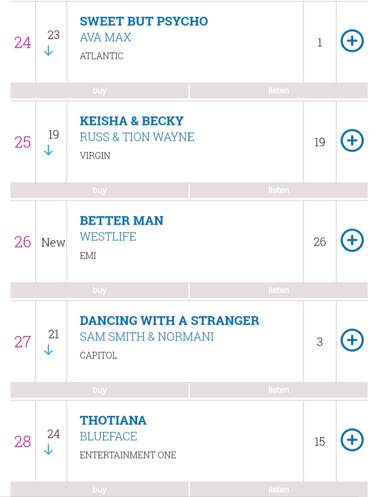Buy the Keisha & Becky single
The height and width of the screenshot is (497, 377).
(100, 190)
